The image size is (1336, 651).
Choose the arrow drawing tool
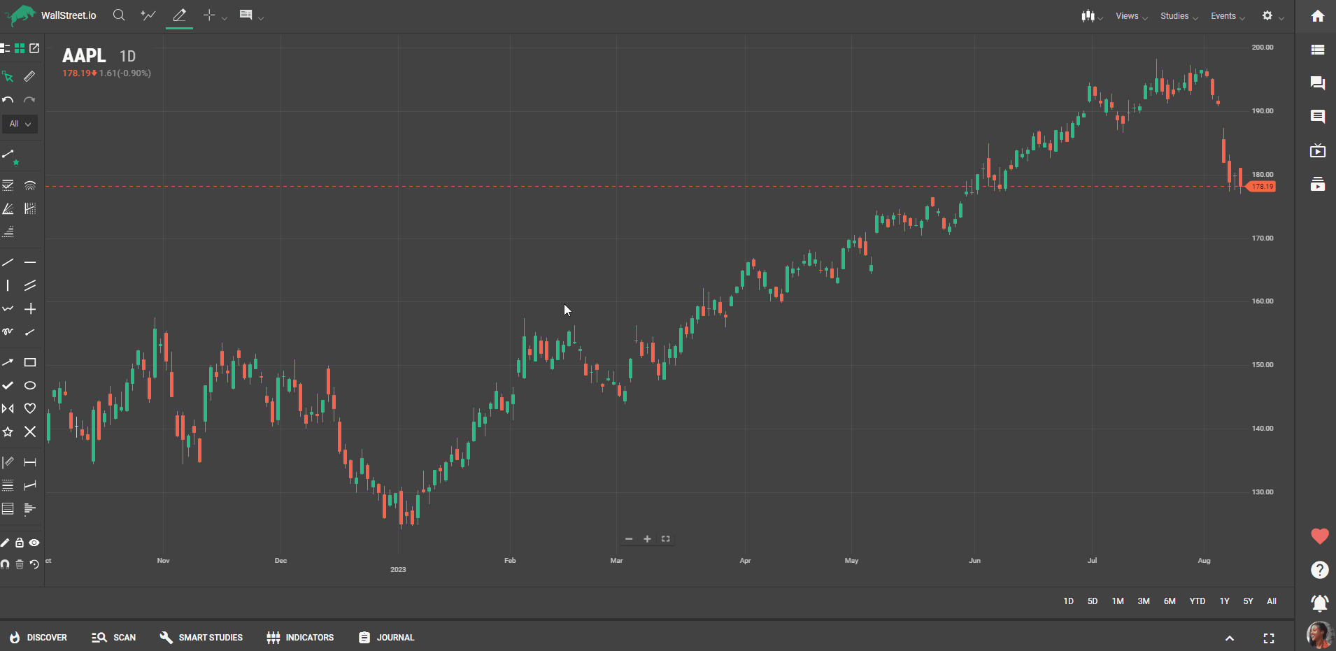click(x=8, y=362)
